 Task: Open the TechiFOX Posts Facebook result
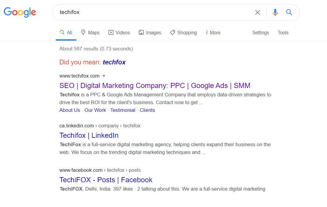coord(106,180)
